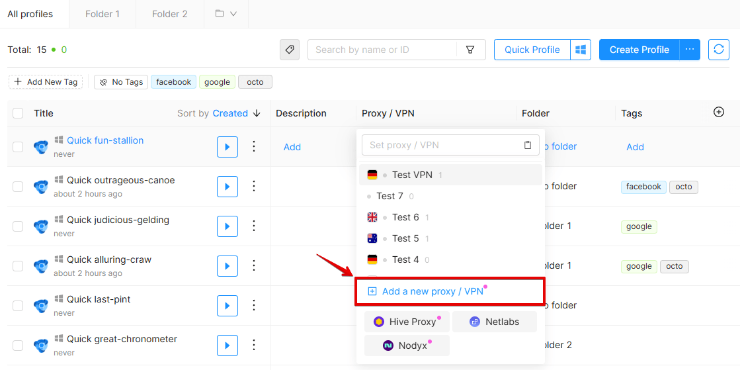Screen dimensions: 740x370
Task: Add tags to Quick fun-stallion row
Action: [x=636, y=147]
